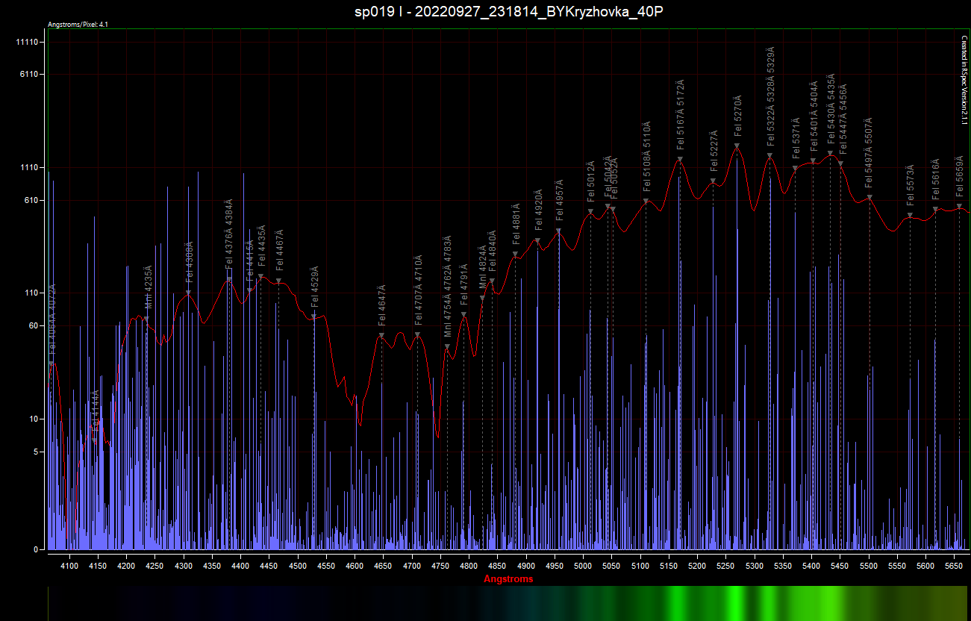Click the triangle marker below the FeI 4529Å label
This screenshot has height=621, width=971.
pos(314,317)
